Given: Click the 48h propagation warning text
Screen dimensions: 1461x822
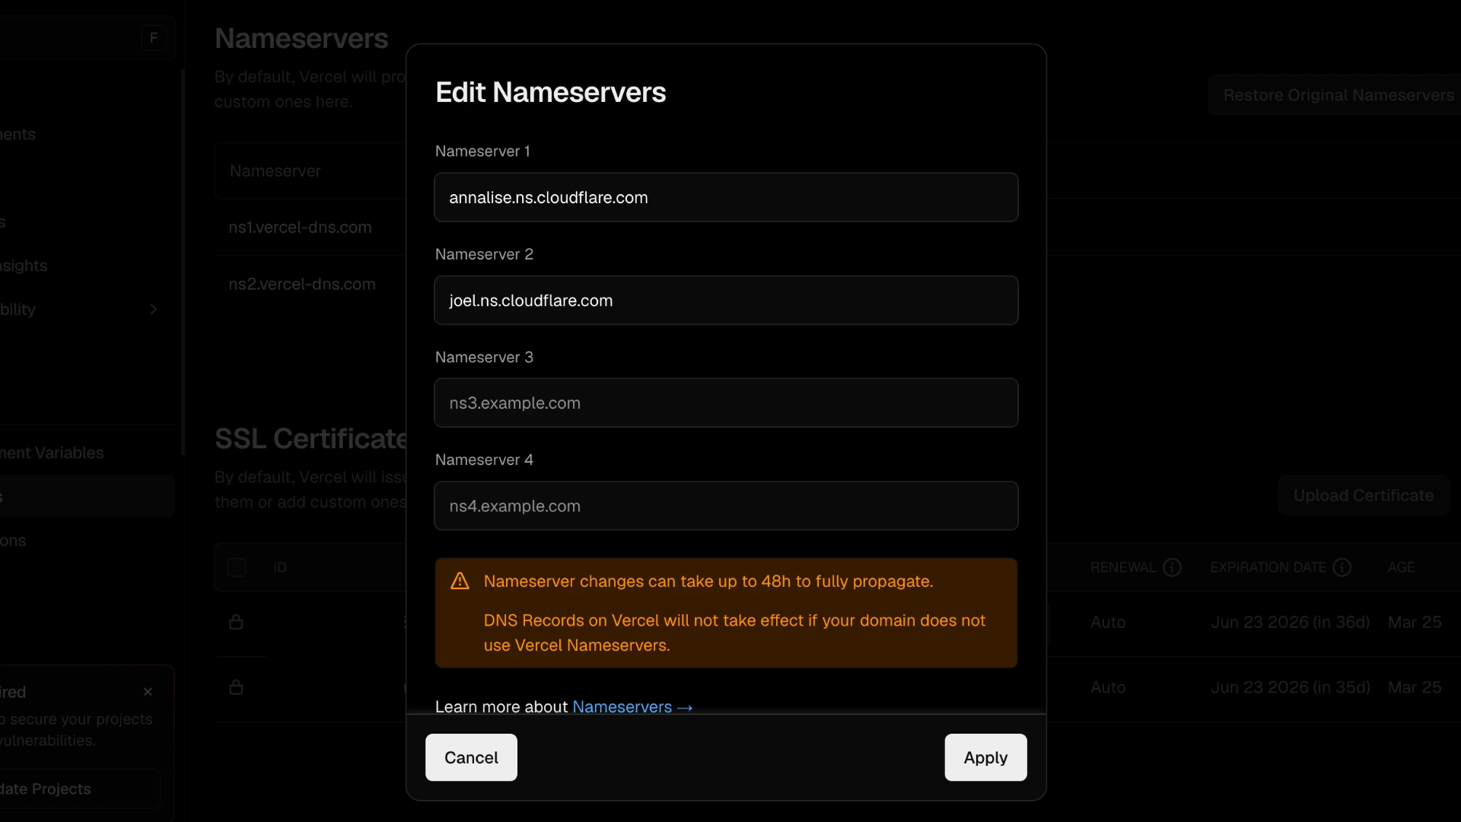Looking at the screenshot, I should pyautogui.click(x=708, y=581).
